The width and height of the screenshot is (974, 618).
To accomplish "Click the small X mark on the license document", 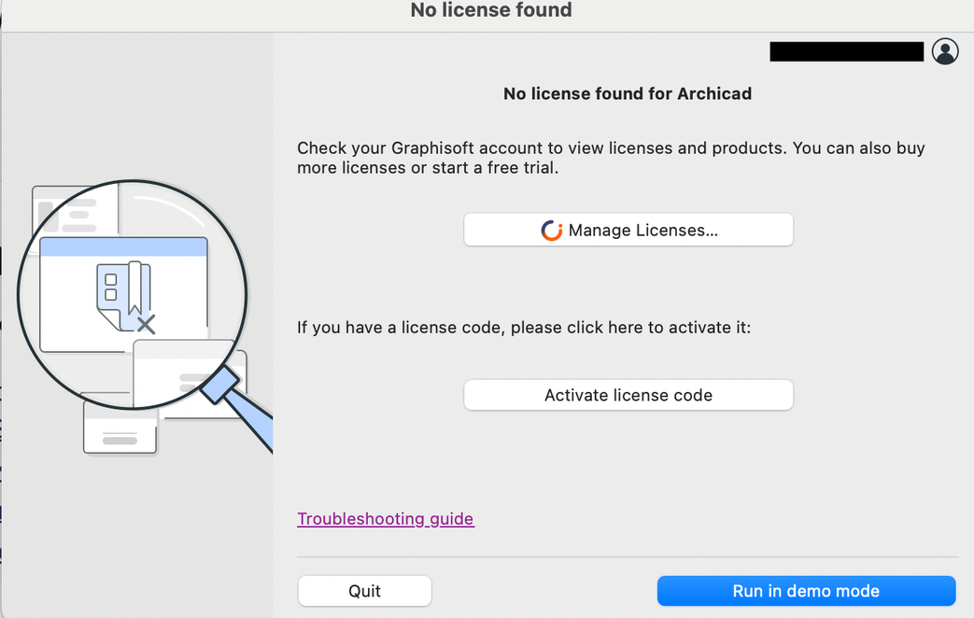I will (x=146, y=325).
